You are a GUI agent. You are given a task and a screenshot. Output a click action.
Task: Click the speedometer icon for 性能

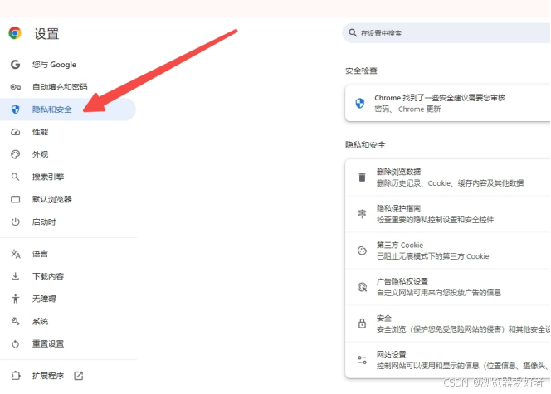pyautogui.click(x=15, y=132)
